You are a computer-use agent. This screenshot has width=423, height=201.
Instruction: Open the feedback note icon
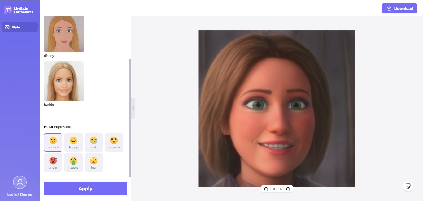click(x=408, y=186)
